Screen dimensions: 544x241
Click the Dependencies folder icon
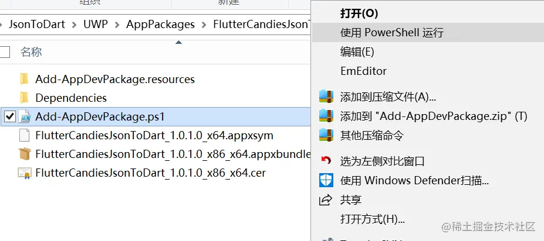click(x=24, y=98)
